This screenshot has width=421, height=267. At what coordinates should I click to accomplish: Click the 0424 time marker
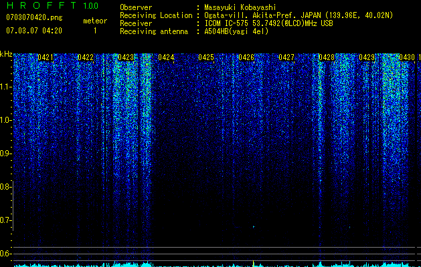166,57
